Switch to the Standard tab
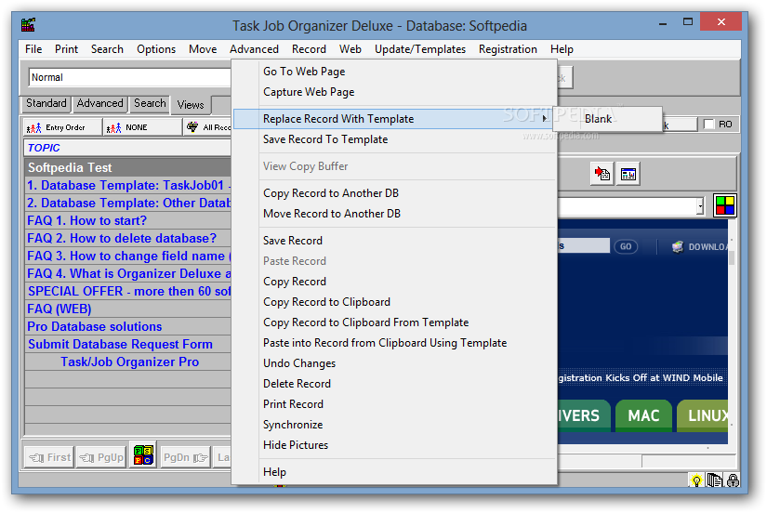 click(46, 104)
